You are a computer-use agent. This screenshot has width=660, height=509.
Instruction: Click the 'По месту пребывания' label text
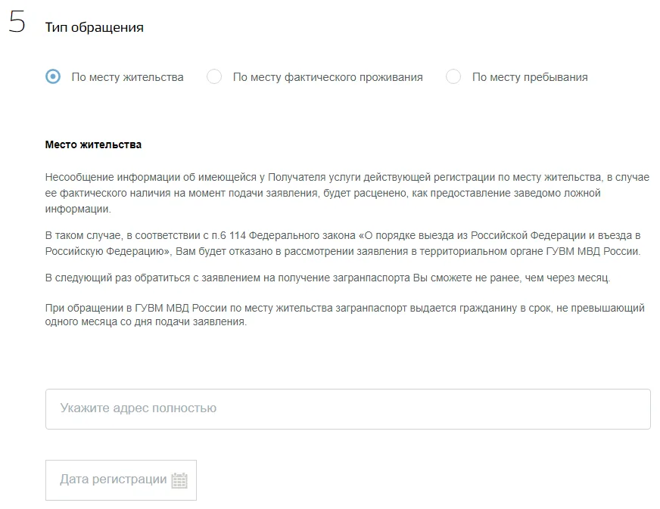pyautogui.click(x=530, y=77)
